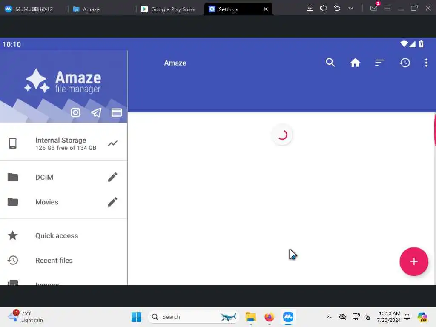
Task: Open the weather widget
Action: point(25,317)
